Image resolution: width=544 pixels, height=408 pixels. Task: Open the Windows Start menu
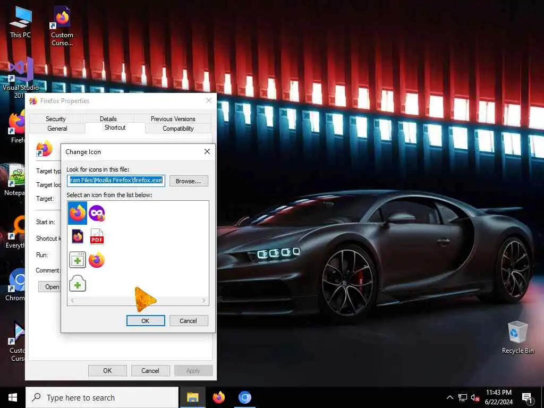(x=13, y=397)
